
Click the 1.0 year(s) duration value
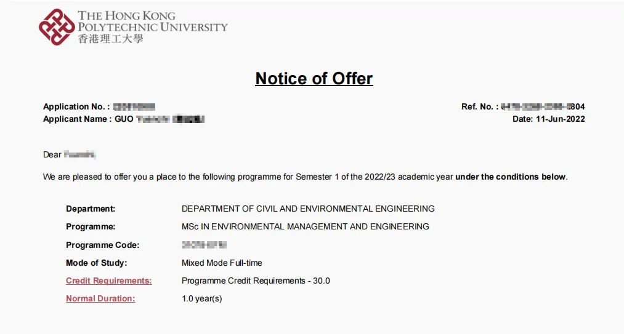click(201, 299)
